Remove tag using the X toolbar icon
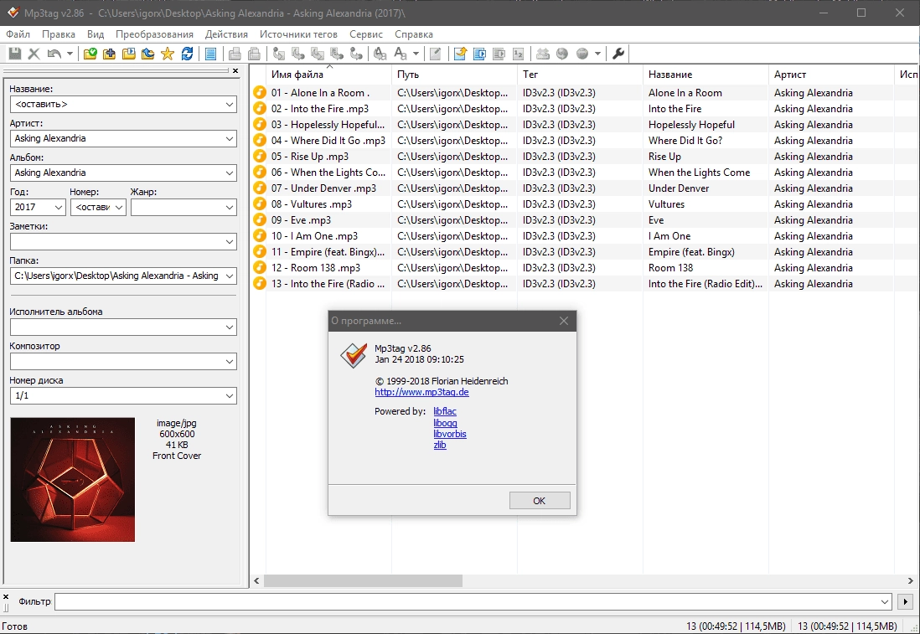 34,54
